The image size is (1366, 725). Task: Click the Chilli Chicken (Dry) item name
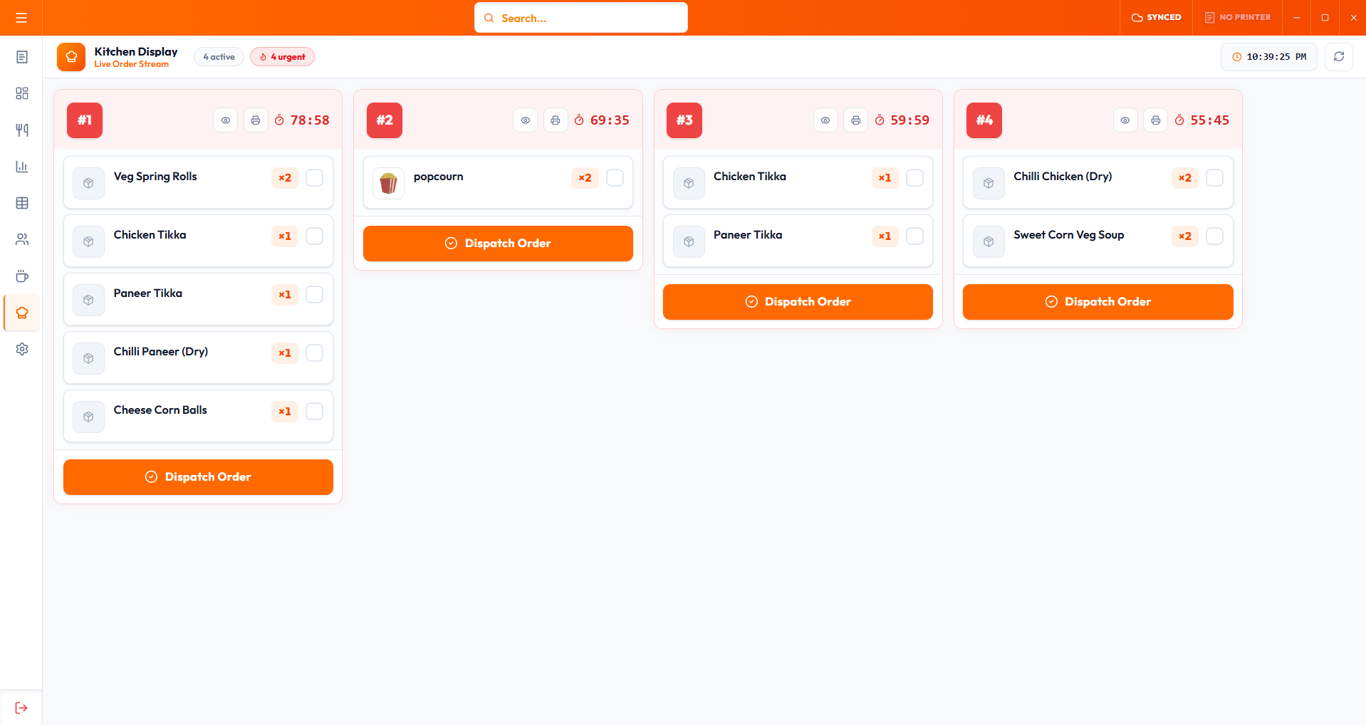click(1063, 177)
